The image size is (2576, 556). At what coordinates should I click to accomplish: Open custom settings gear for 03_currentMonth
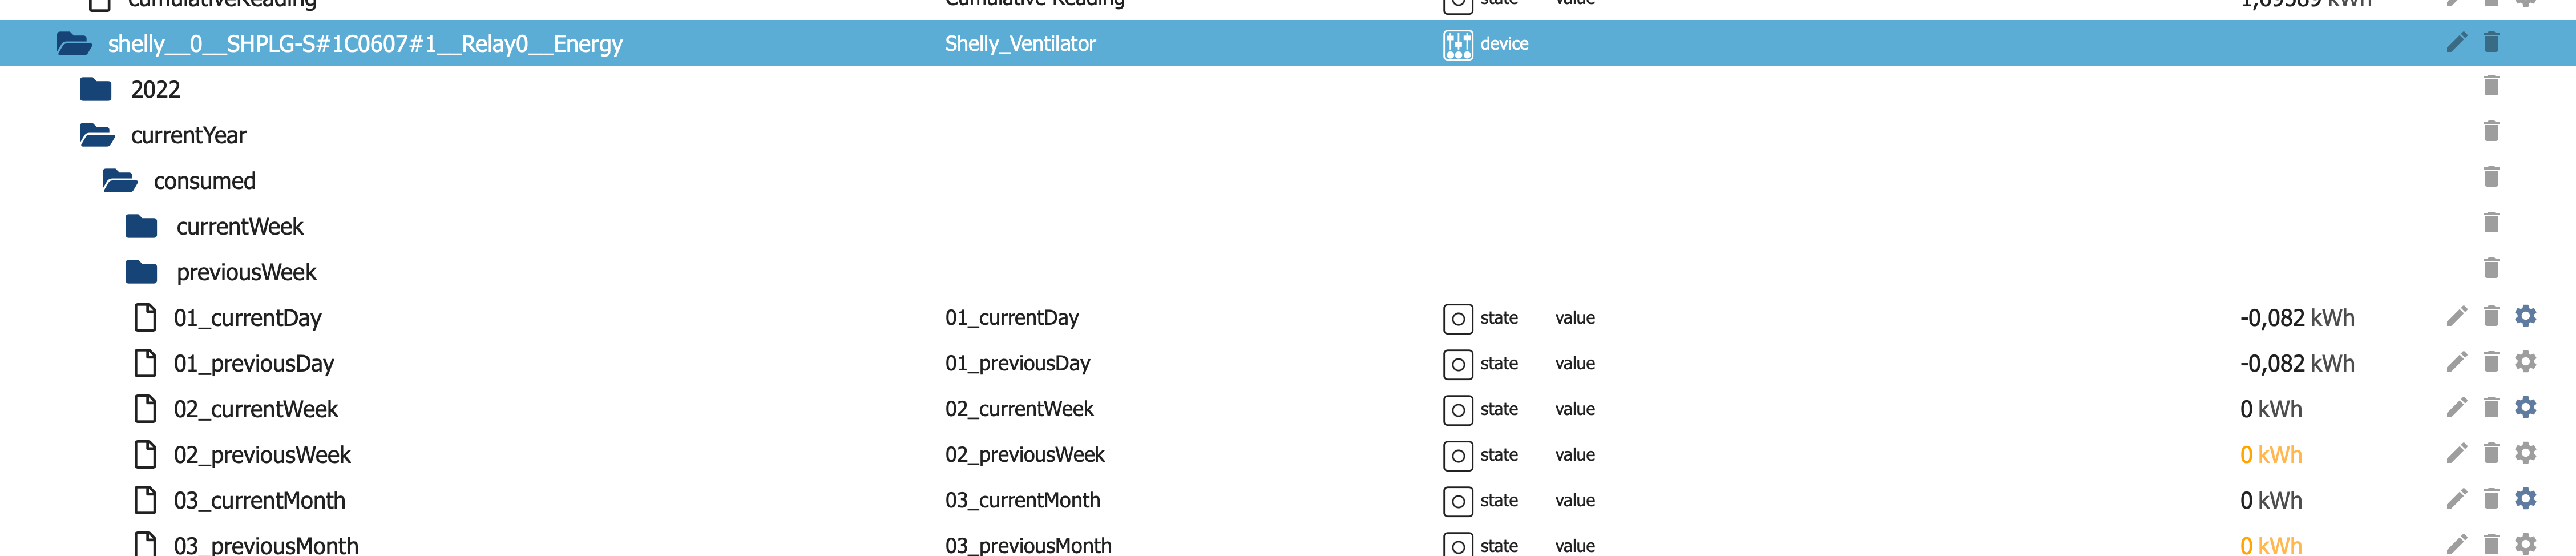point(2525,499)
